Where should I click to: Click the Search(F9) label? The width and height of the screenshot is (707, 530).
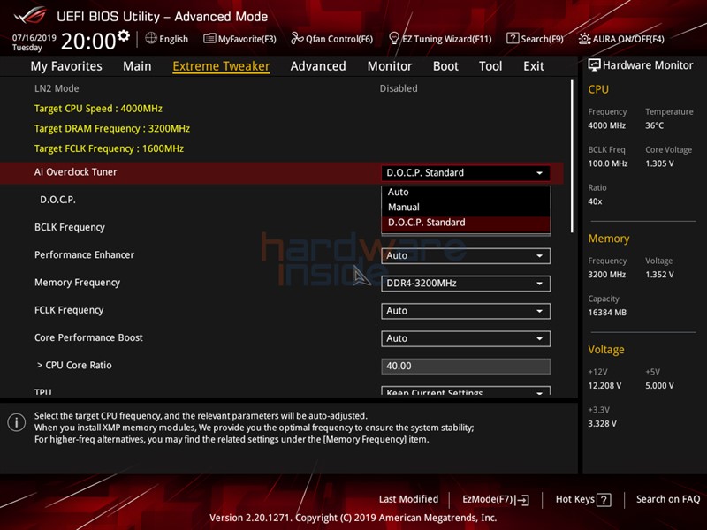pyautogui.click(x=543, y=39)
